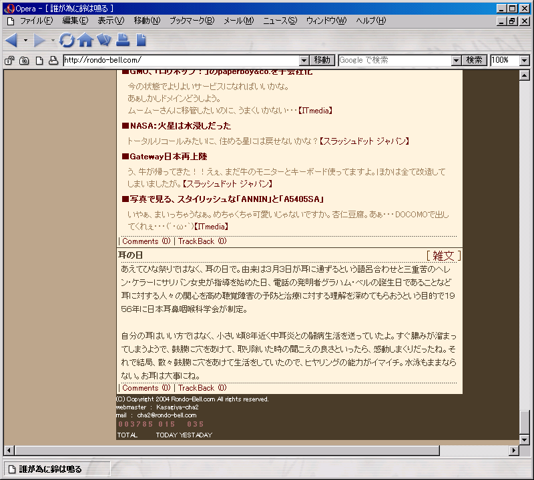Open the 移動(N) menu
534x480 pixels.
[x=147, y=21]
